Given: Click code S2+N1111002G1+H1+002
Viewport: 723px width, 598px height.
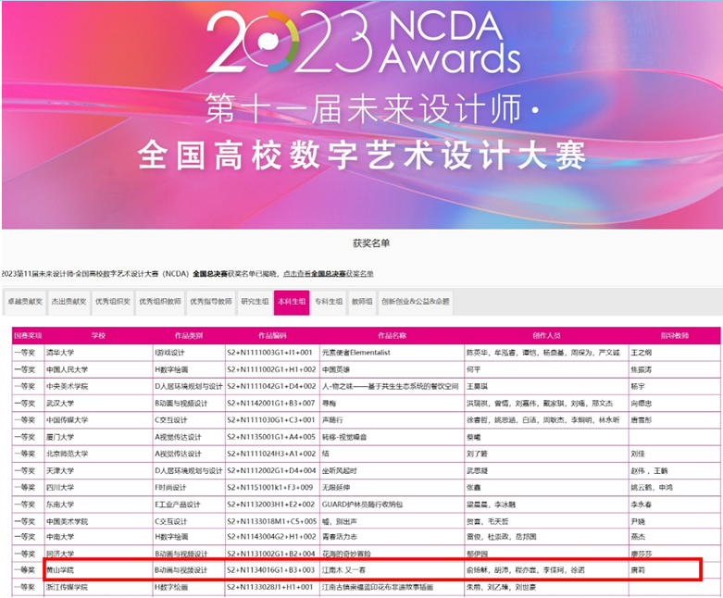Looking at the screenshot, I should coord(271,369).
